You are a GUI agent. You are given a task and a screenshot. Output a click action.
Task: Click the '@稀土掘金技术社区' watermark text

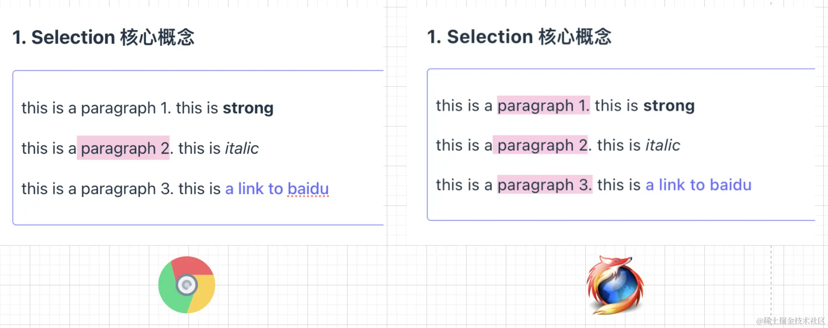(x=790, y=321)
